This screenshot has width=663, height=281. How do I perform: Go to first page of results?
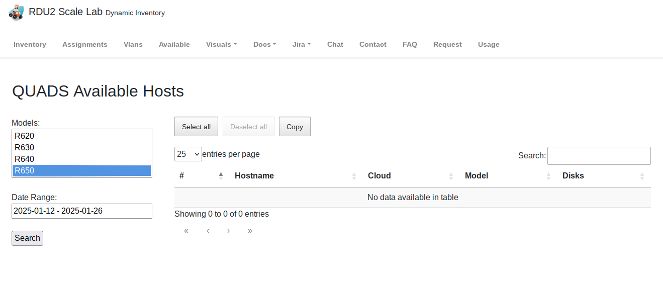[x=186, y=231]
